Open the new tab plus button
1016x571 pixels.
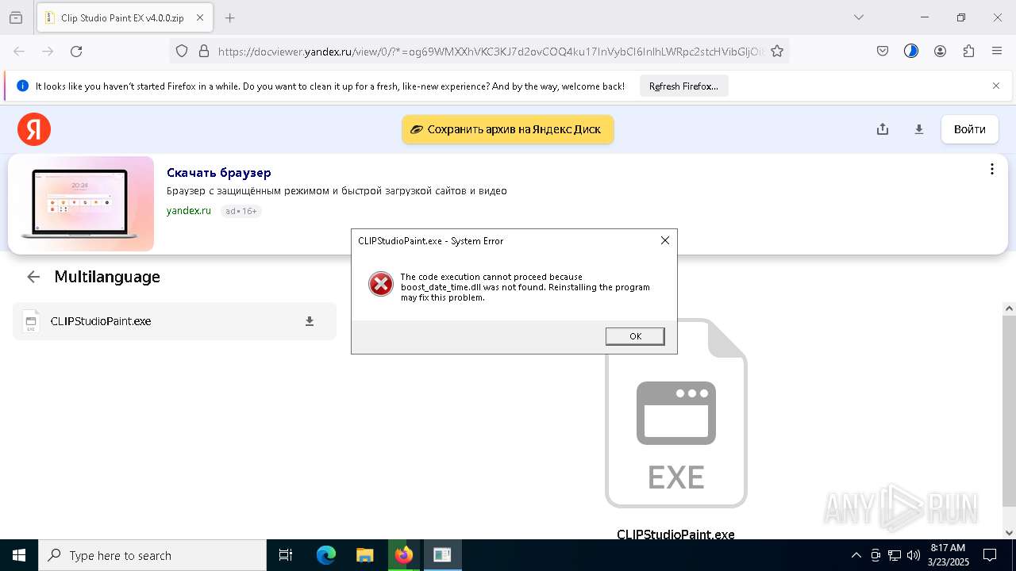[x=230, y=17]
